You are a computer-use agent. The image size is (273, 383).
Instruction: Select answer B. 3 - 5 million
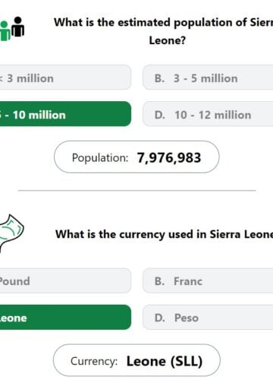tap(208, 78)
